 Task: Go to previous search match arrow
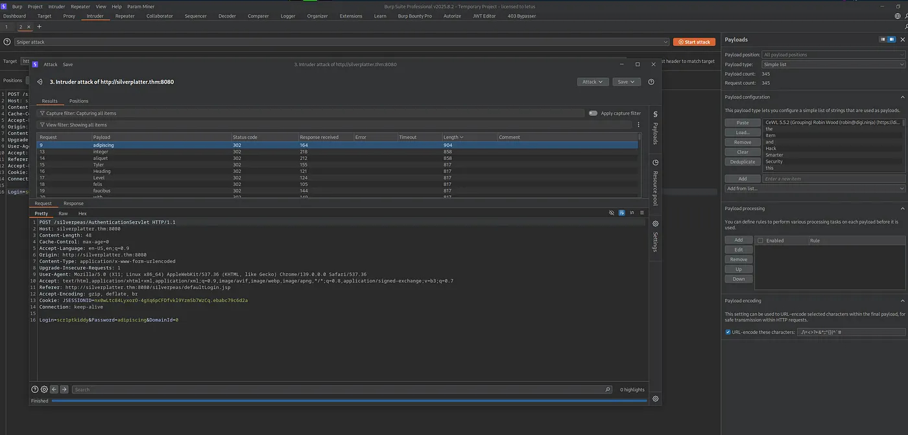pyautogui.click(x=54, y=390)
